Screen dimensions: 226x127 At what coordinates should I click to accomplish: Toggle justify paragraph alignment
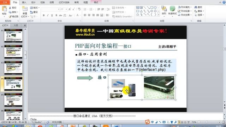click(x=97, y=15)
